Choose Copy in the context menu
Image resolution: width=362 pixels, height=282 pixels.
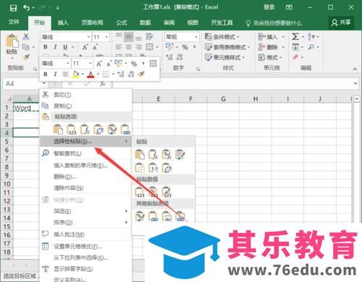pyautogui.click(x=85, y=106)
